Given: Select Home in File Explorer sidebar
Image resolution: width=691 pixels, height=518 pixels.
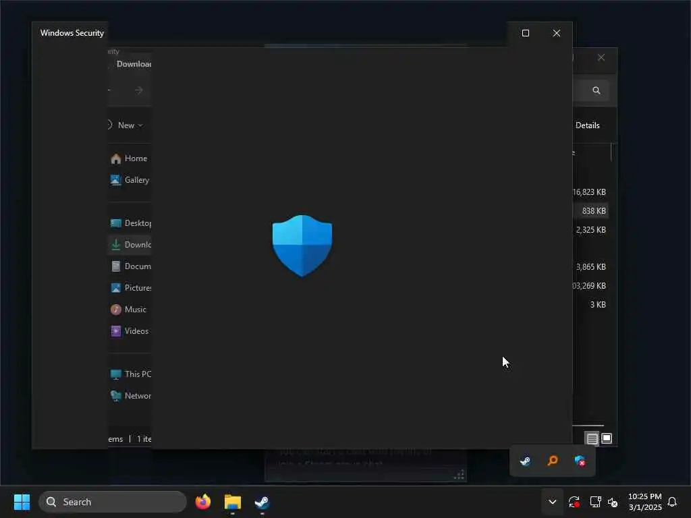Looking at the screenshot, I should point(130,159).
